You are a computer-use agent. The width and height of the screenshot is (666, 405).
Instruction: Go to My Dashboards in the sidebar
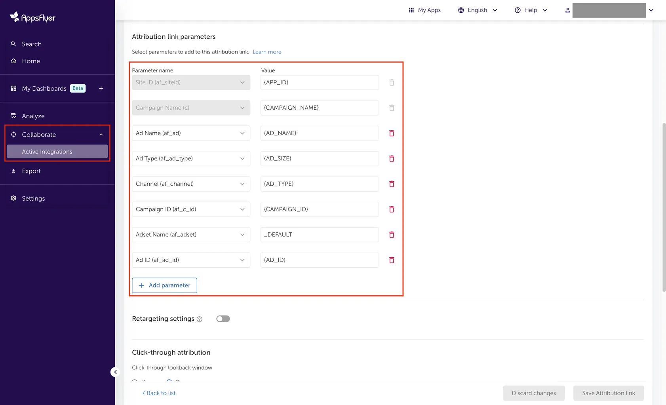44,88
